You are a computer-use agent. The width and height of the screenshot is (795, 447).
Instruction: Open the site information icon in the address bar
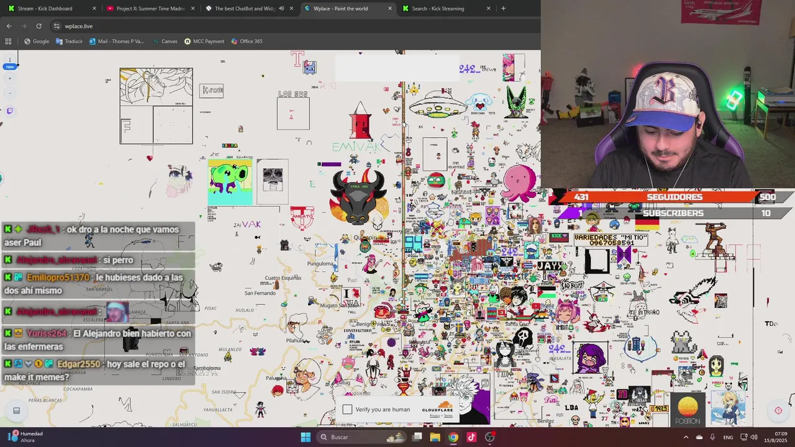click(x=57, y=26)
